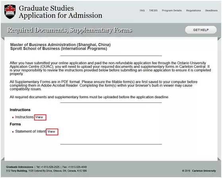Image resolution: width=222 pixels, height=178 pixels.
Task: Click the GET HELP button
Action: 201,30
